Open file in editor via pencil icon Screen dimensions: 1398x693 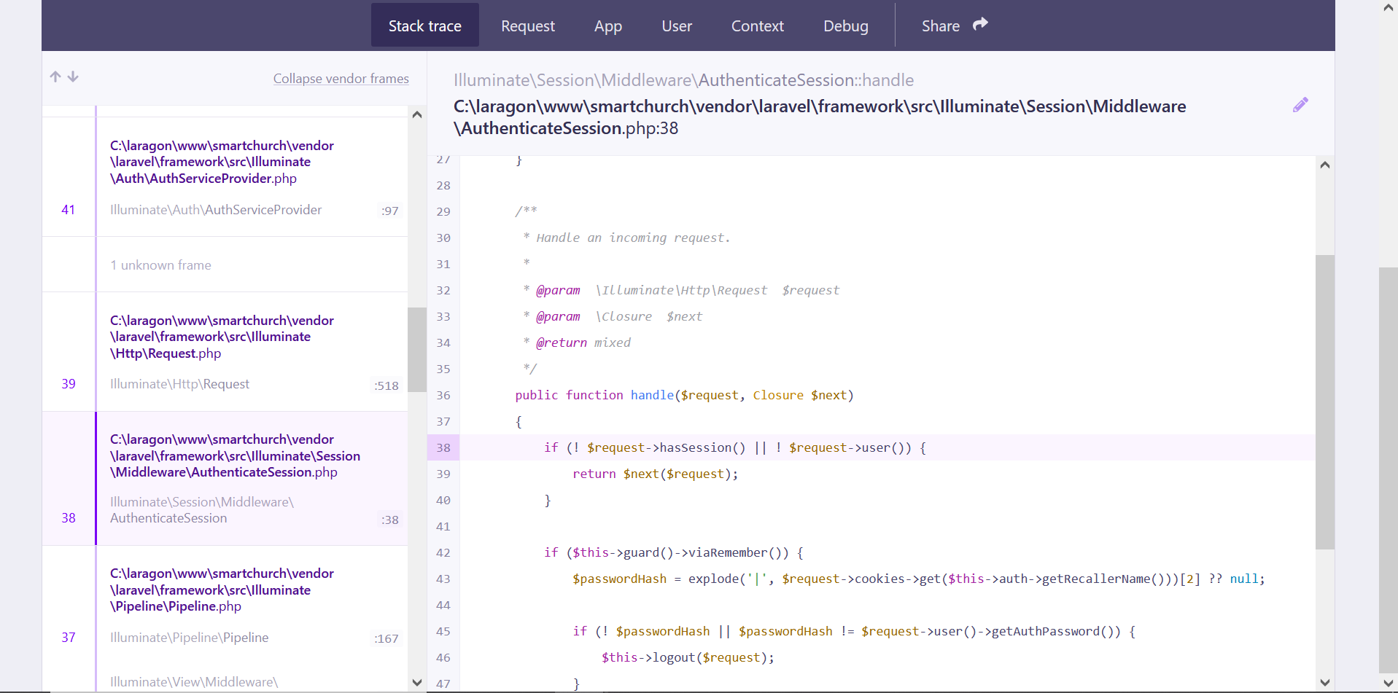coord(1300,105)
